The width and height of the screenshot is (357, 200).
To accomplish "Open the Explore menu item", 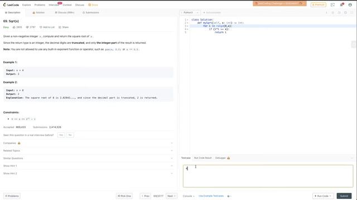I will (x=26, y=5).
